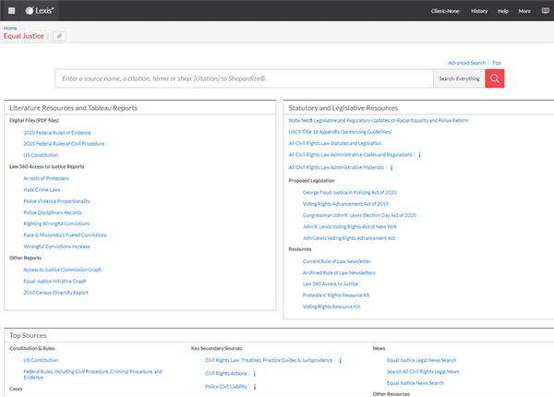The image size is (554, 397).
Task: Open Archived Rule of Law Newsletters
Action: tap(339, 272)
